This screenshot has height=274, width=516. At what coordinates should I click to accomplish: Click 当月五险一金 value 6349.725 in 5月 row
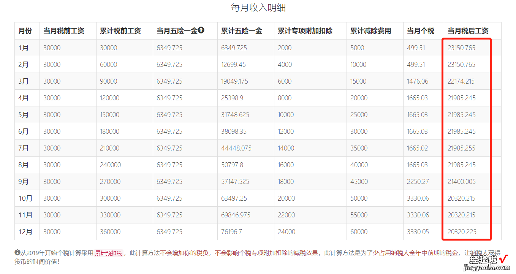[169, 115]
